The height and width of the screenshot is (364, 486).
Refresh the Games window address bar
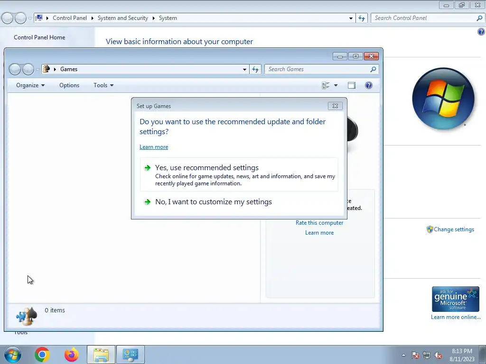255,69
